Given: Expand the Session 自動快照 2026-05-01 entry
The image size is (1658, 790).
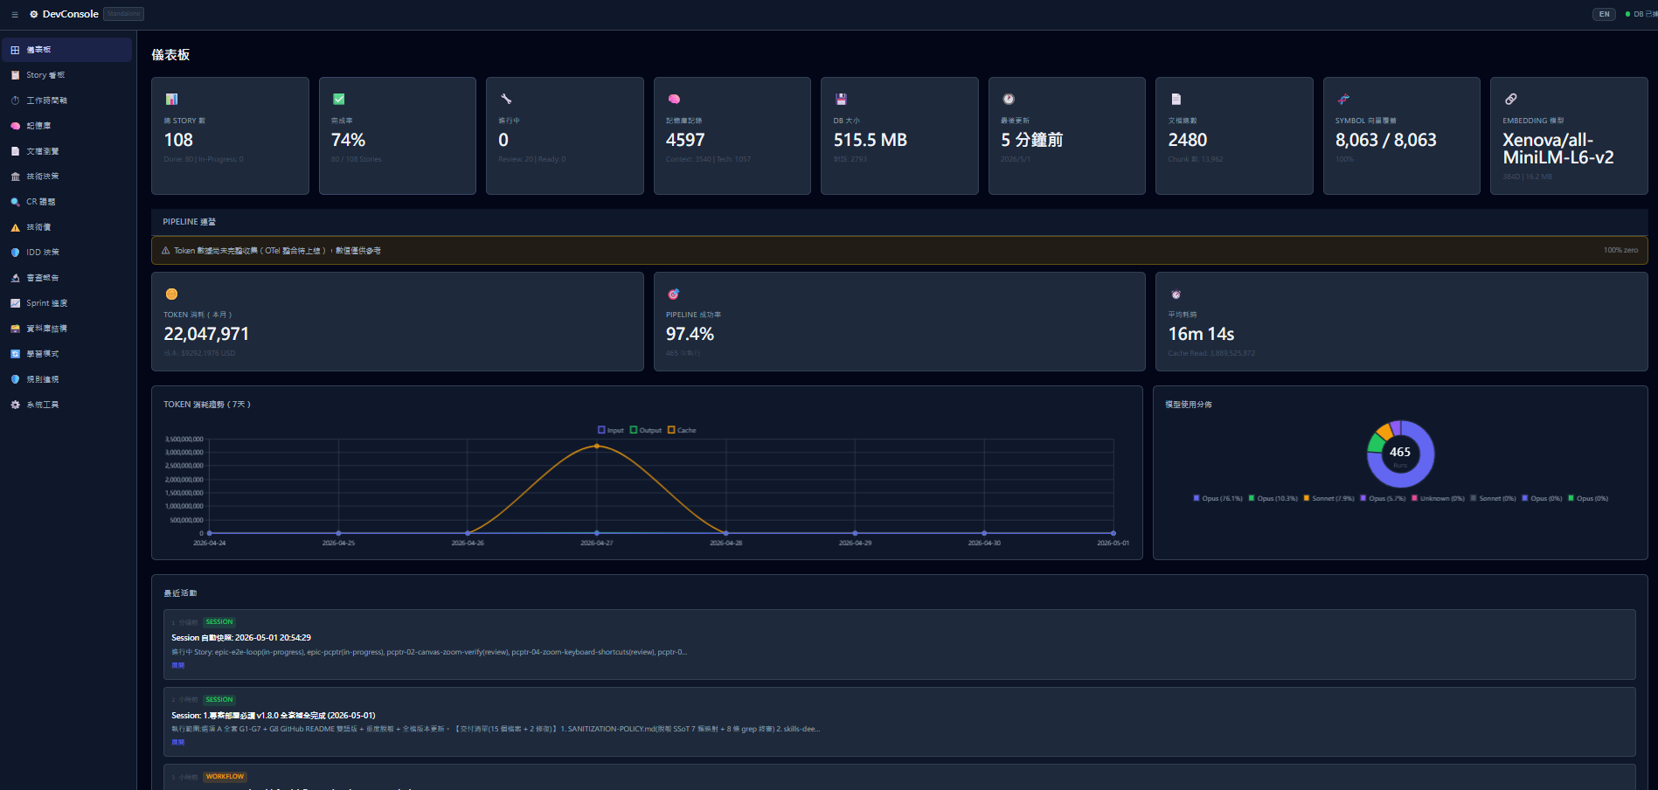Looking at the screenshot, I should 177,665.
